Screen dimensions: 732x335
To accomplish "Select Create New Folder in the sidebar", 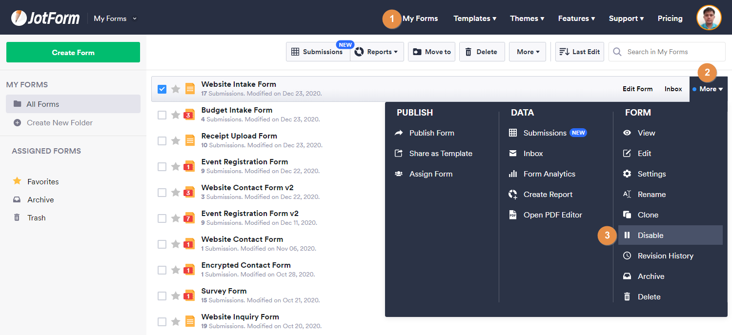I will pos(60,123).
